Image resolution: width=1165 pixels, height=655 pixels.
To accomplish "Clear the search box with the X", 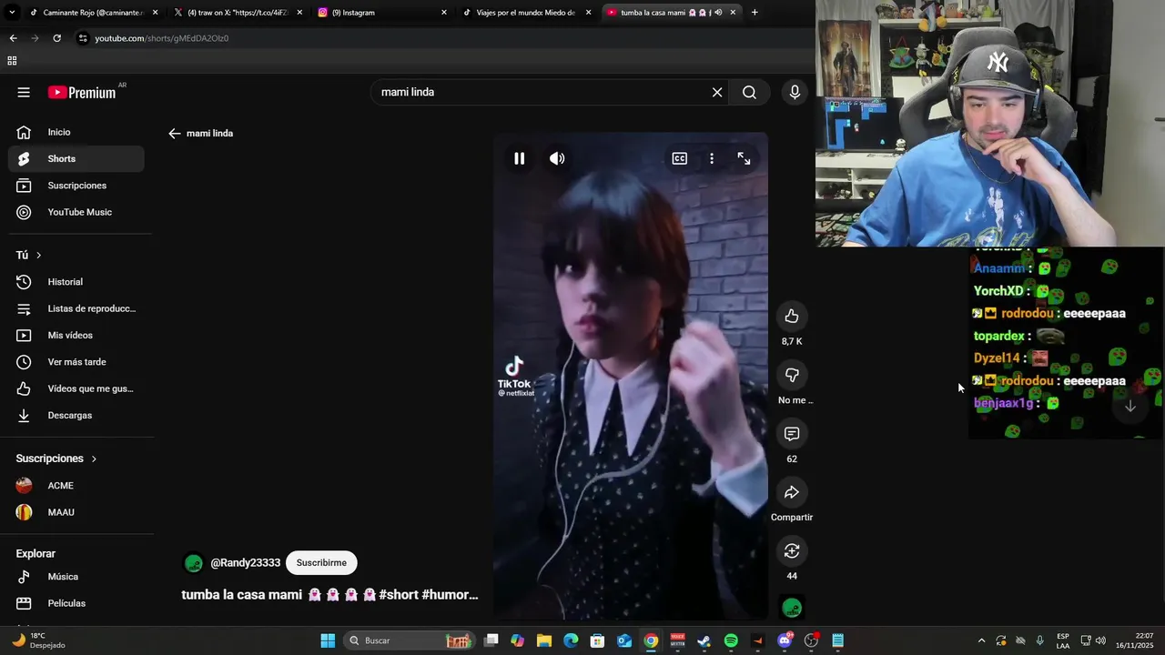I will tap(717, 92).
